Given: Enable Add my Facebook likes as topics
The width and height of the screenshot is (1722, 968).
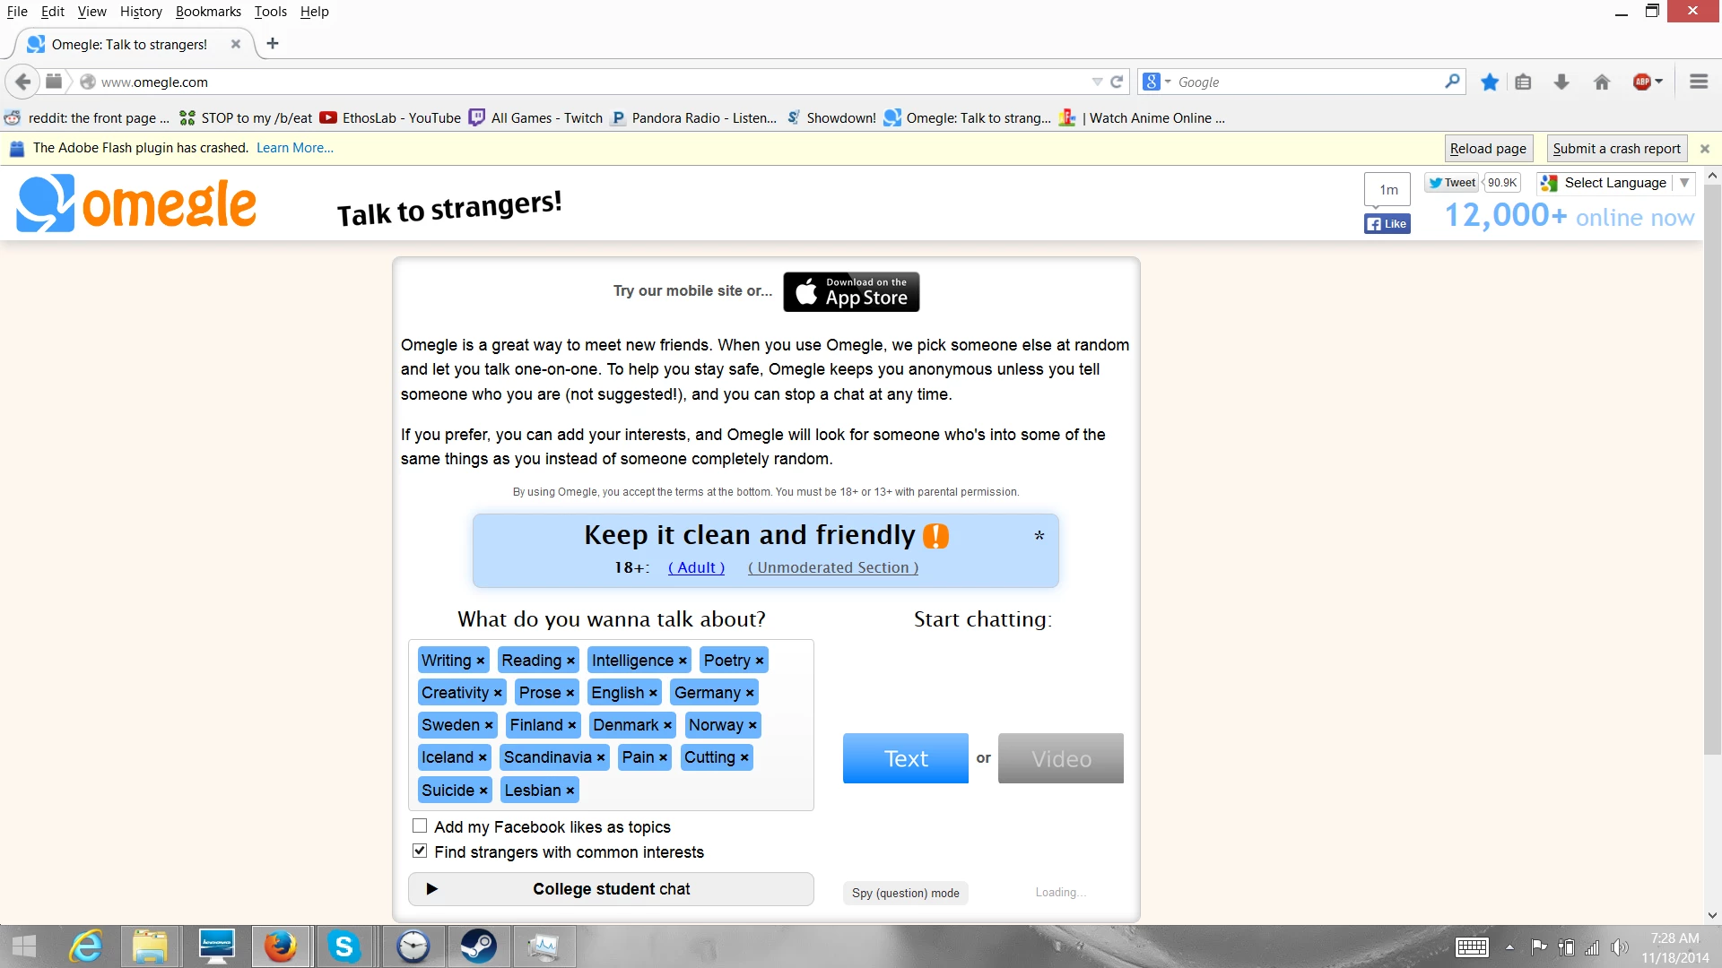Looking at the screenshot, I should (420, 825).
